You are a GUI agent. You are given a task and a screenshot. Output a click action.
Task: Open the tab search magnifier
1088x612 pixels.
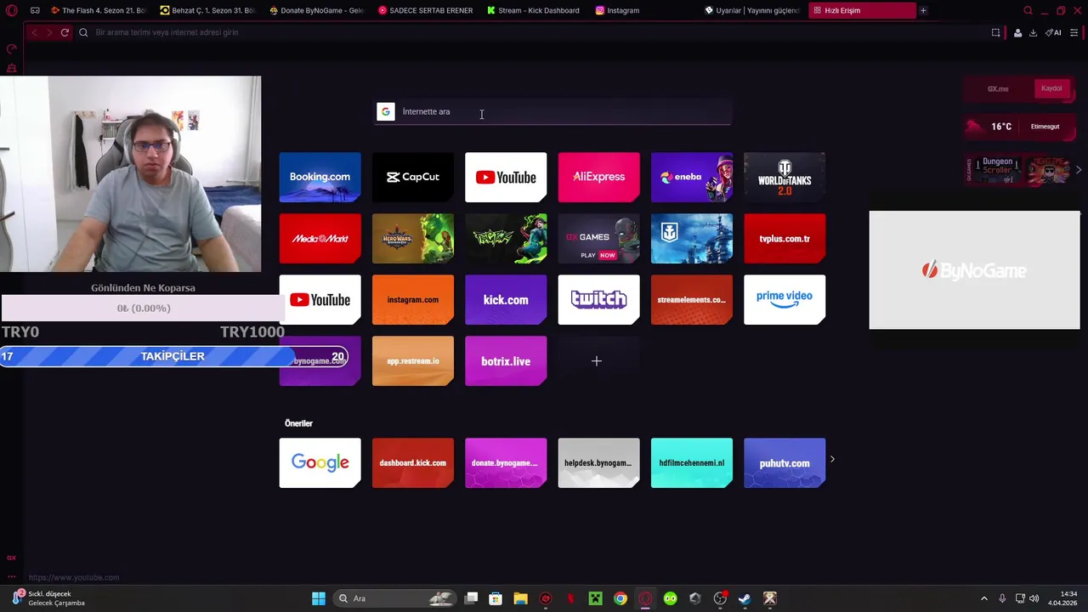(1028, 10)
